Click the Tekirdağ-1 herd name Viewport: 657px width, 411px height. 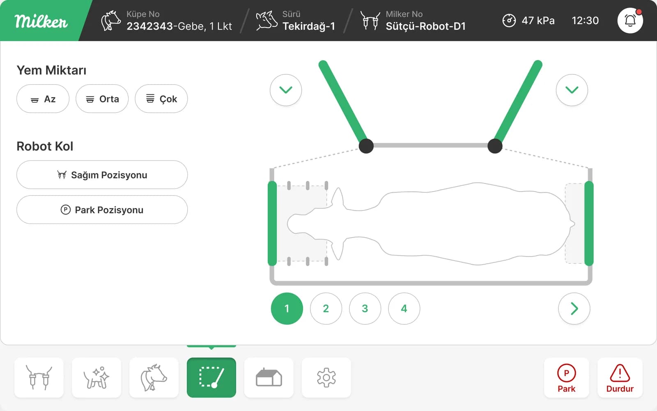point(309,26)
